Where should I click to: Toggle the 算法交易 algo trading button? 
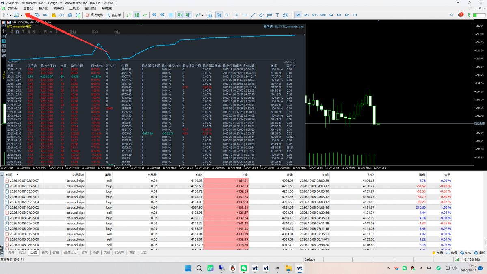click(x=94, y=15)
